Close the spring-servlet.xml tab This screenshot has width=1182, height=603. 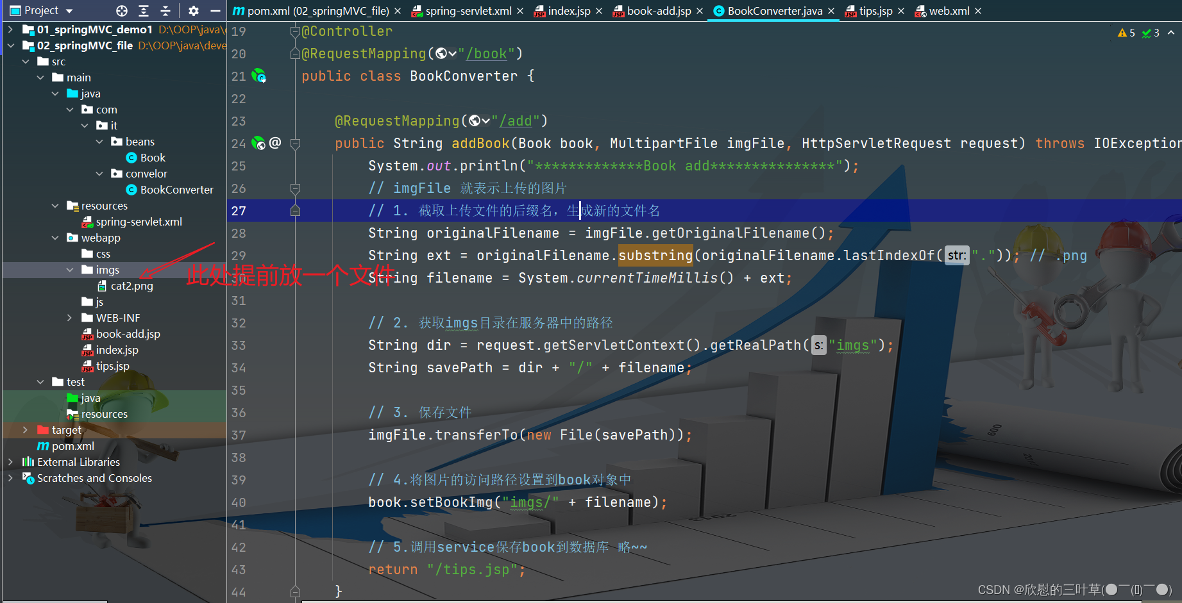(520, 11)
